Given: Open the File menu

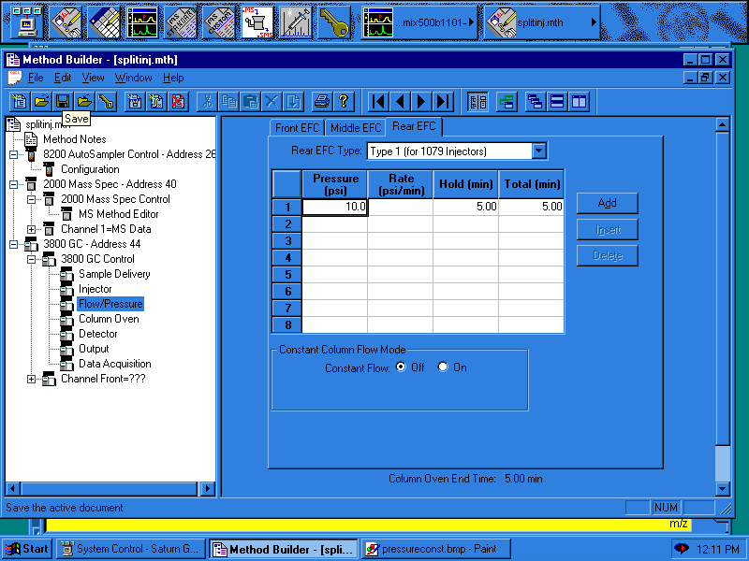Looking at the screenshot, I should [x=36, y=78].
